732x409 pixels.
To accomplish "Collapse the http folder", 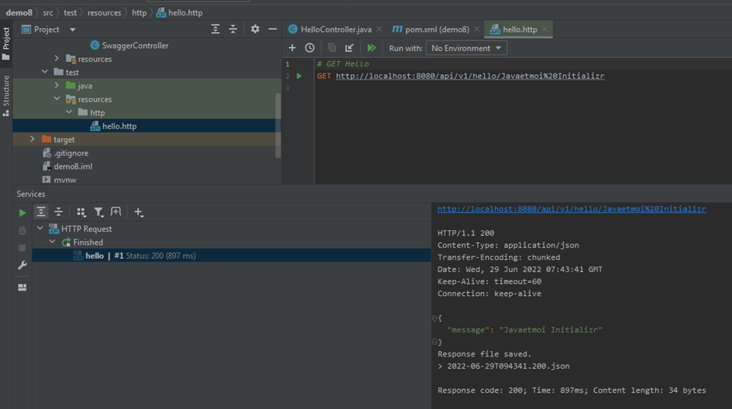I will coord(69,112).
